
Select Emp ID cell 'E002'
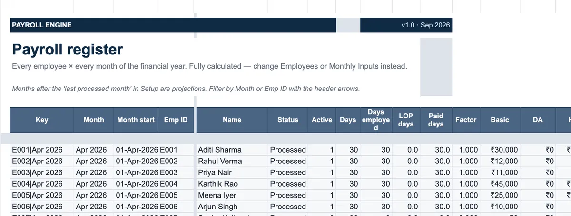176,161
